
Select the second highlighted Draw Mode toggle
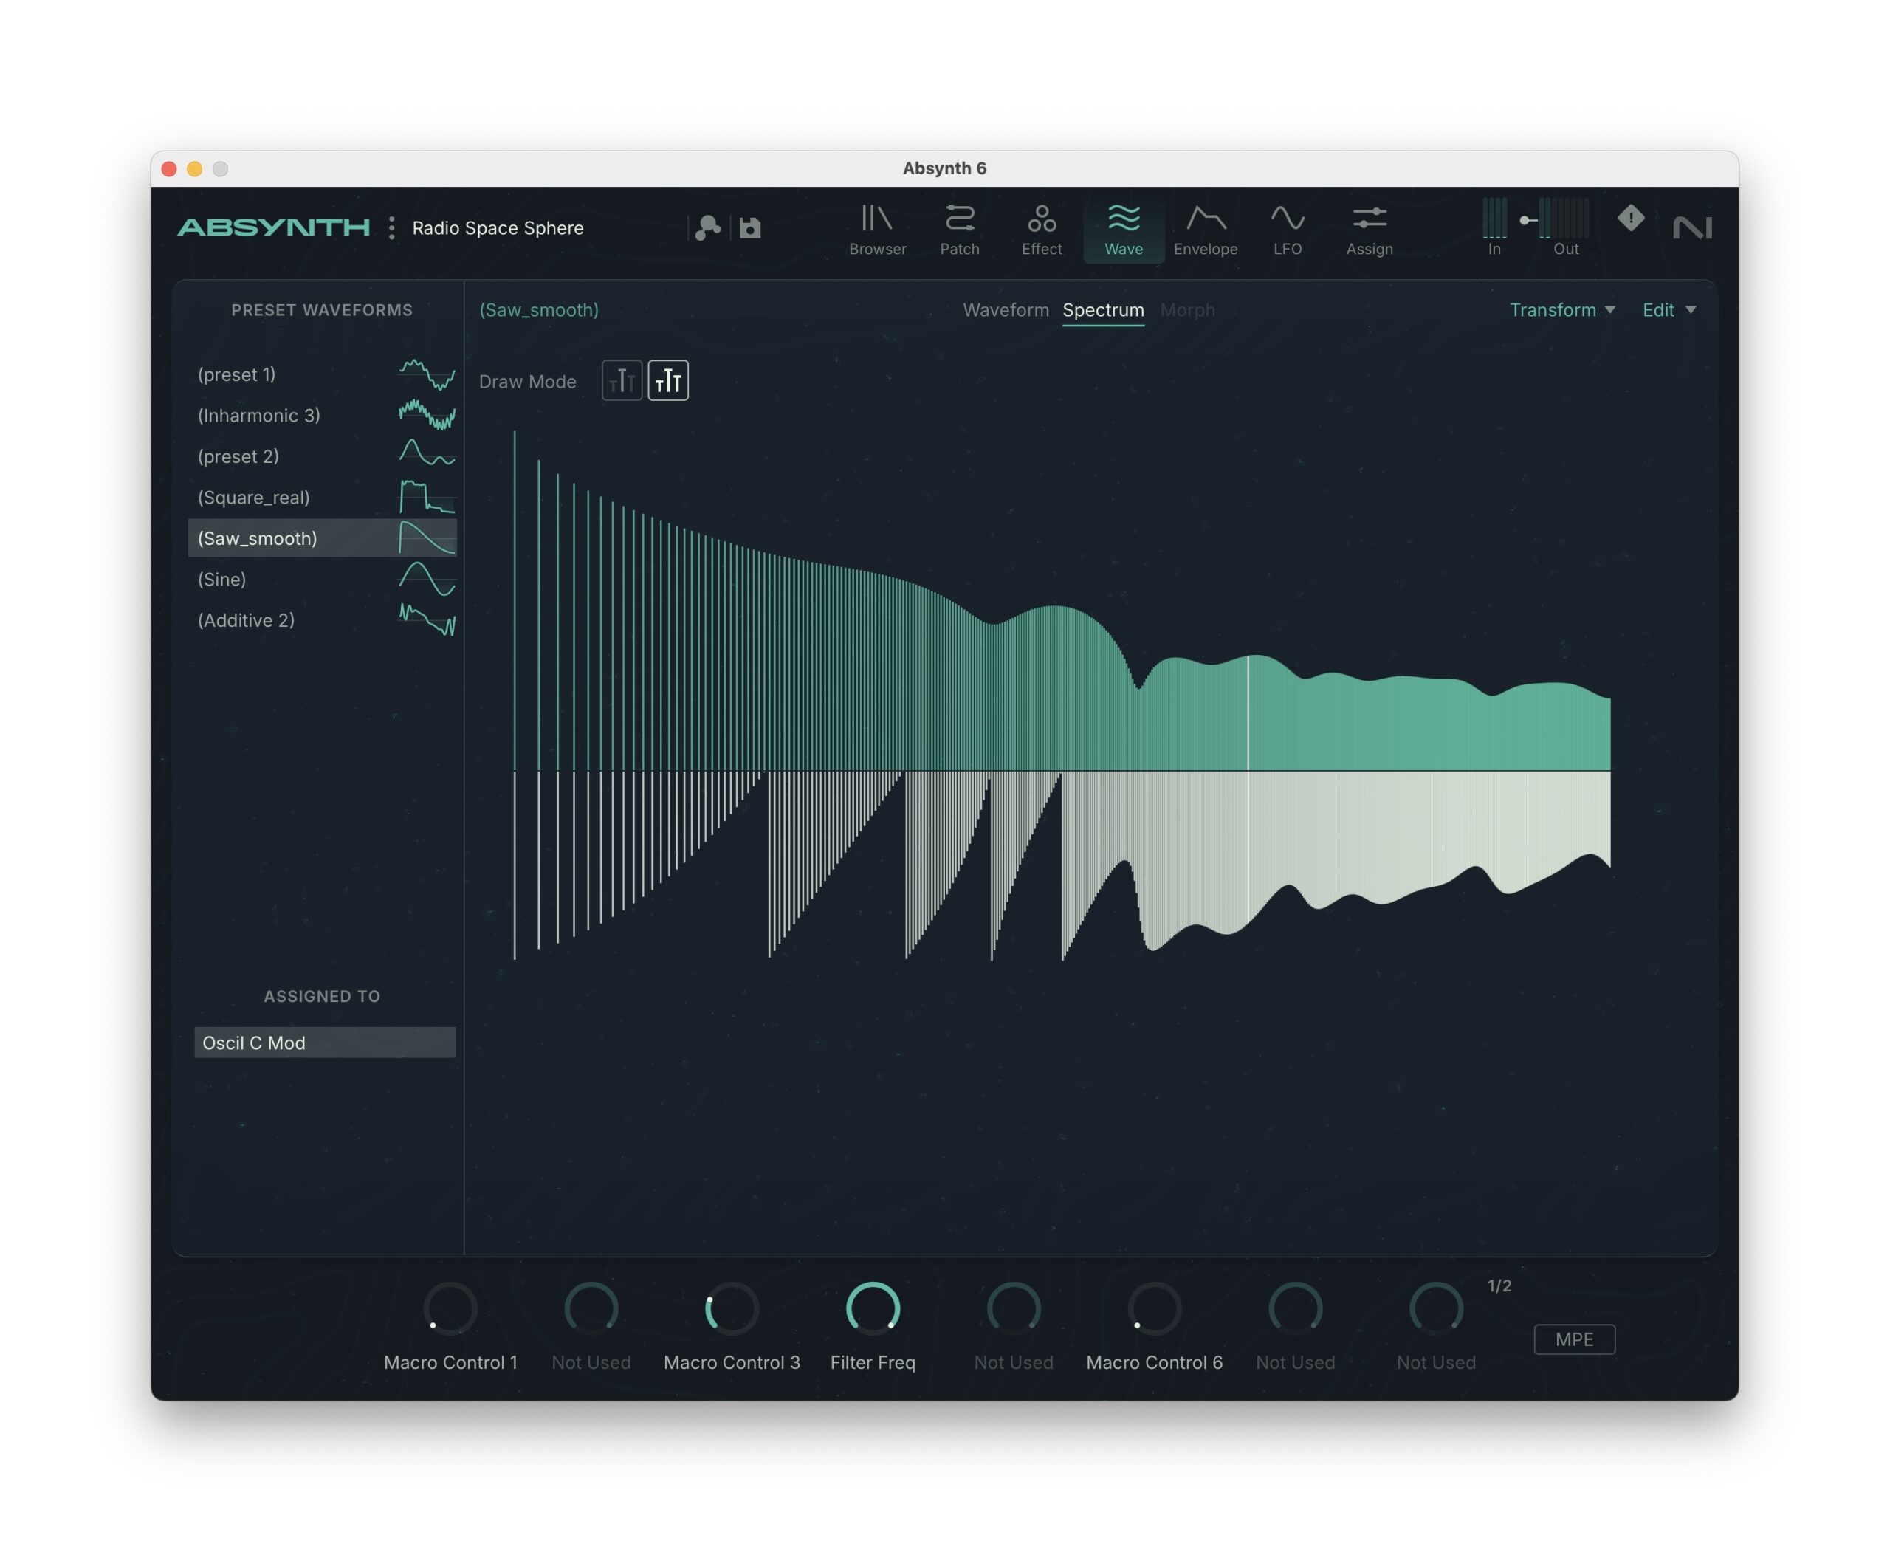(668, 381)
